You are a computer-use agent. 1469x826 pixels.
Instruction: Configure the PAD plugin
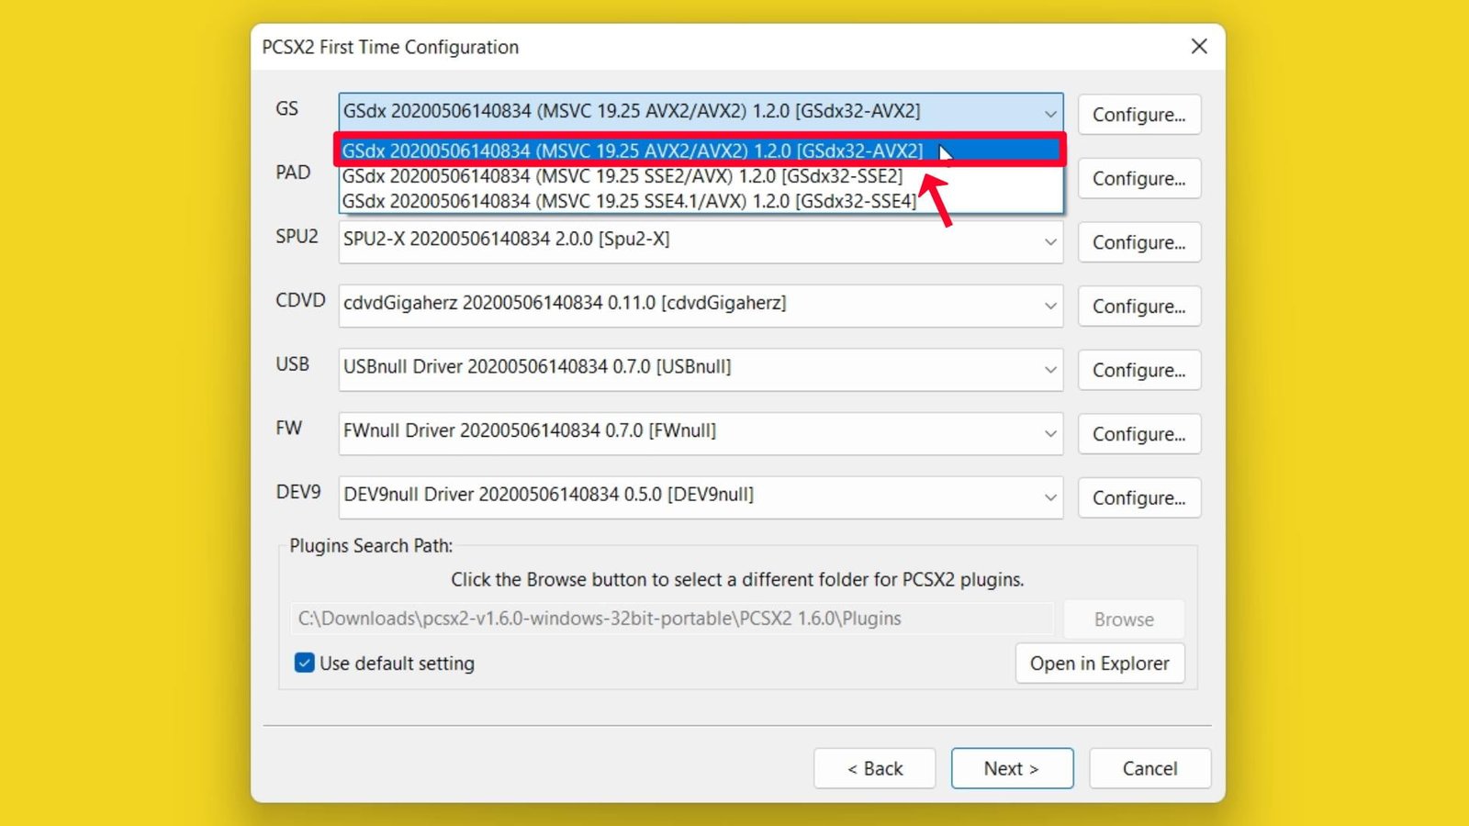[x=1139, y=179]
